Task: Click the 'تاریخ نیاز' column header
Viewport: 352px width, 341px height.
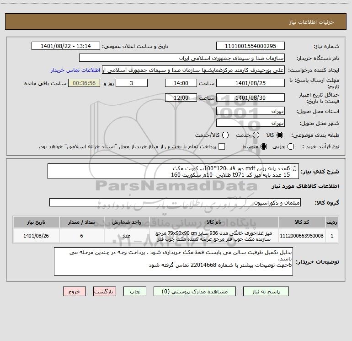Action: point(36,222)
